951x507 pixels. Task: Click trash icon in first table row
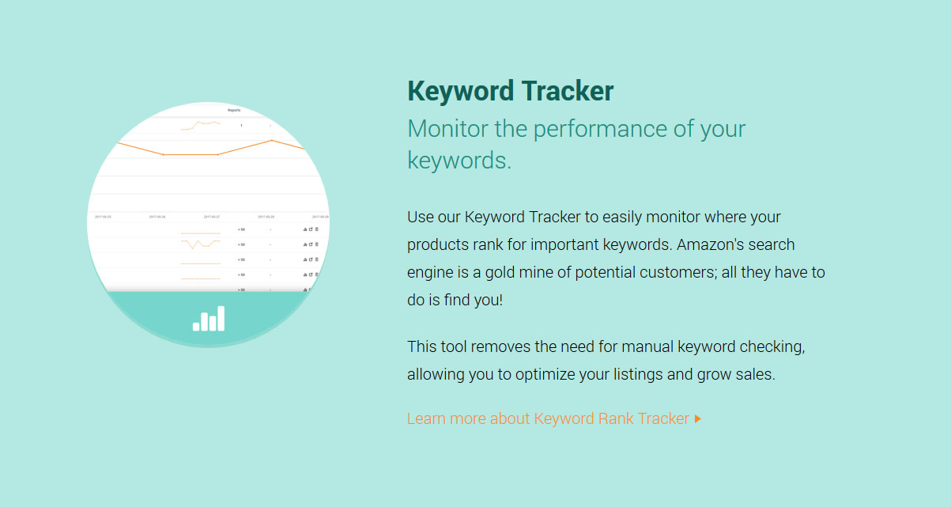[x=317, y=229]
